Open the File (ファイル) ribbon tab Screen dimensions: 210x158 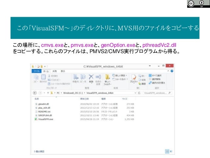37,71
